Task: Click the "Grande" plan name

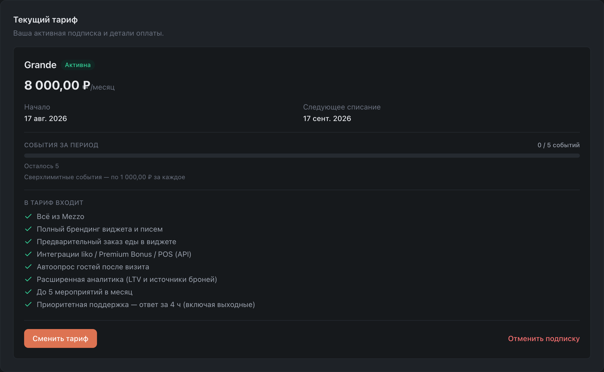Action: tap(40, 65)
